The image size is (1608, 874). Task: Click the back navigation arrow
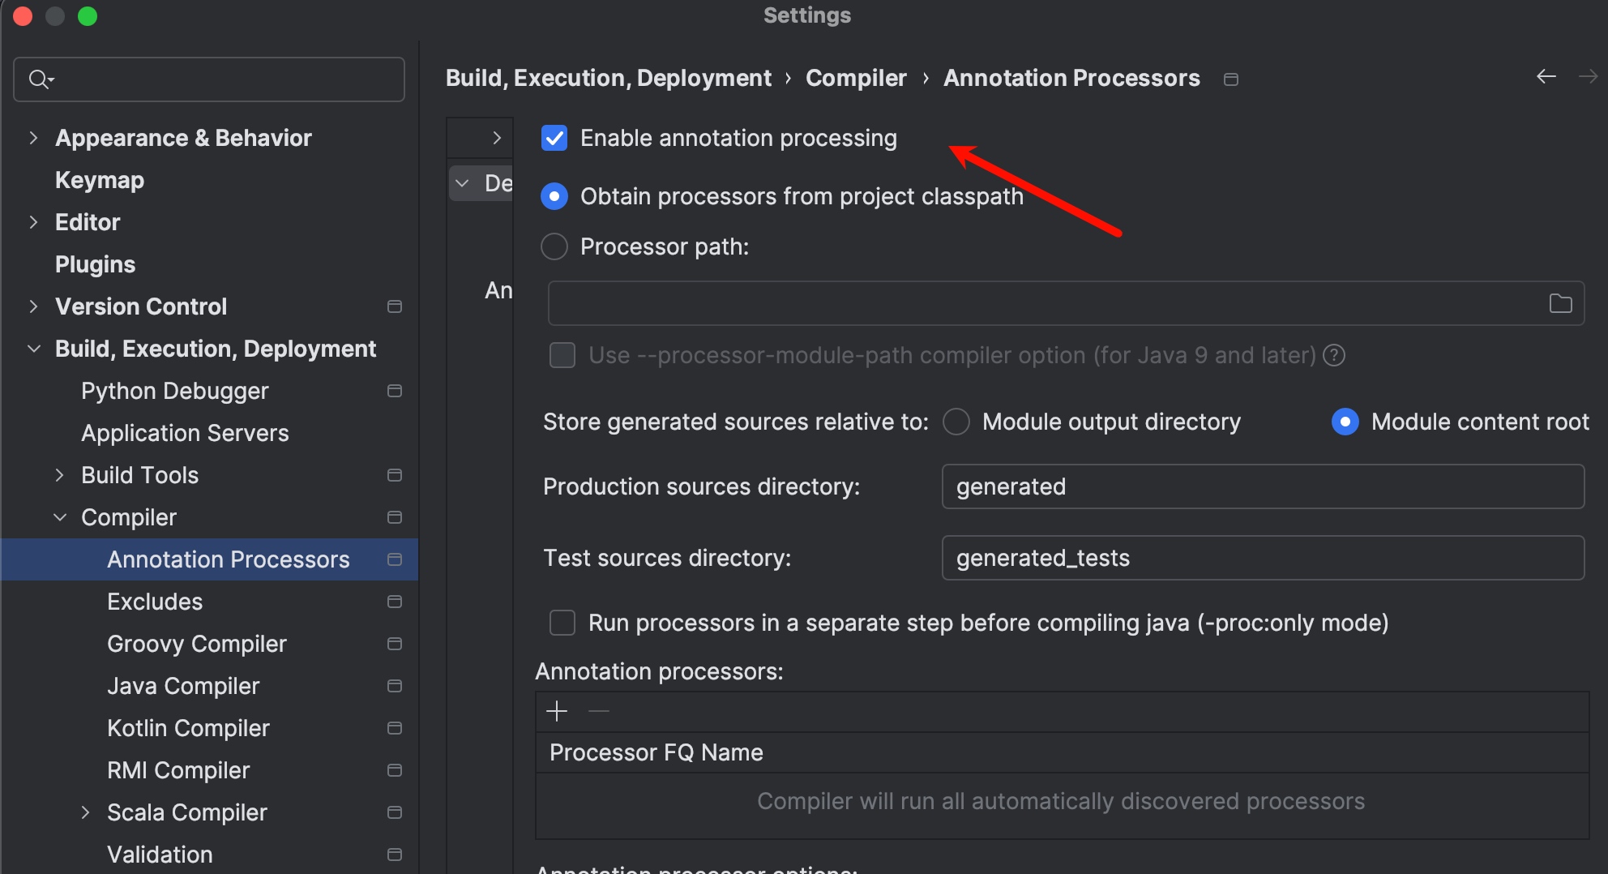point(1546,76)
